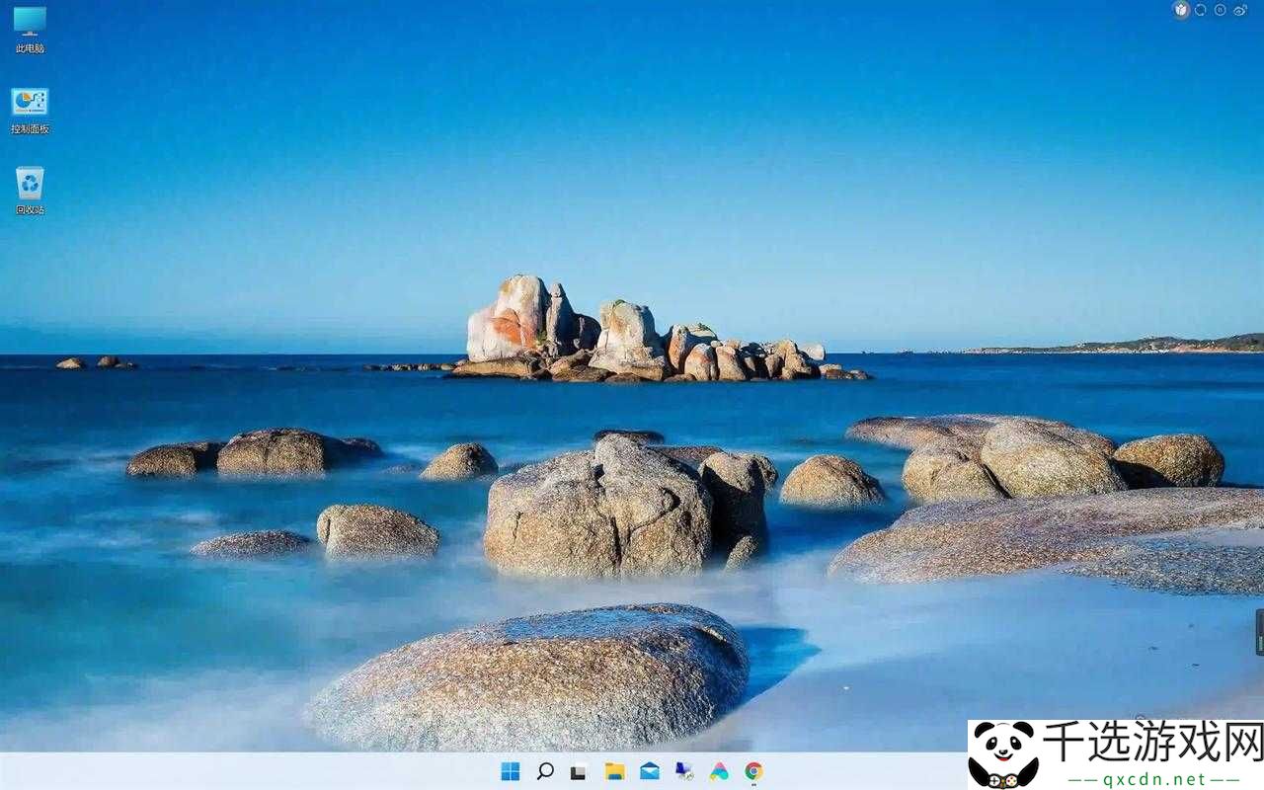Launch the colorful A-shaped taskbar app
Screen dimensions: 1264x790
point(719,771)
